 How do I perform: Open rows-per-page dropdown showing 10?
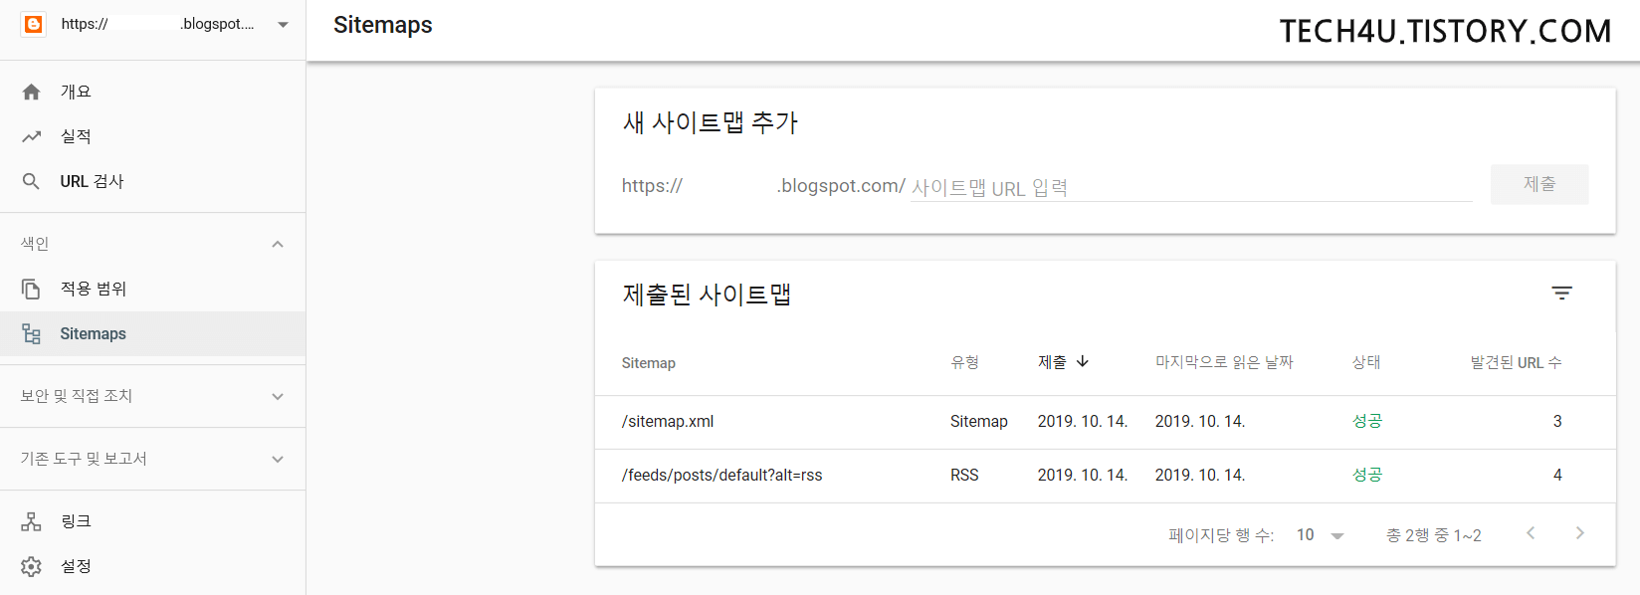(x=1321, y=535)
